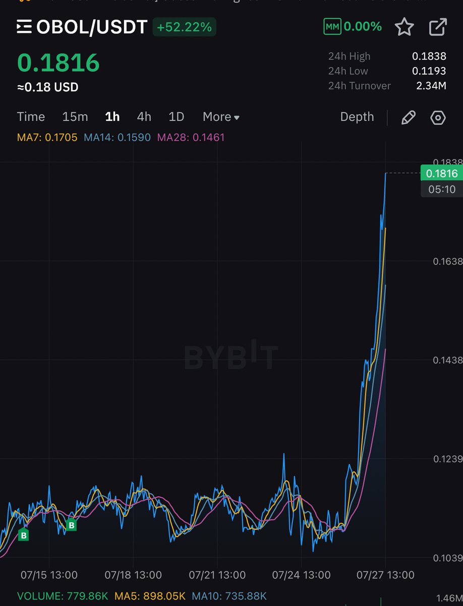The height and width of the screenshot is (606, 463).
Task: Click the ≈0.18 USD value
Action: [48, 87]
